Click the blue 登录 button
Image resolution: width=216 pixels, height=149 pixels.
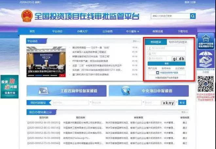tap(167, 63)
